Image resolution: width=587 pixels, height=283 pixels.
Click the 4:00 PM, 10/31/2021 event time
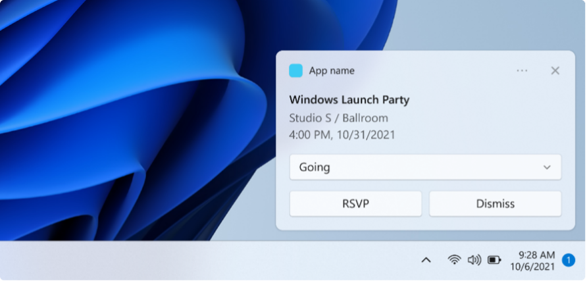(342, 135)
